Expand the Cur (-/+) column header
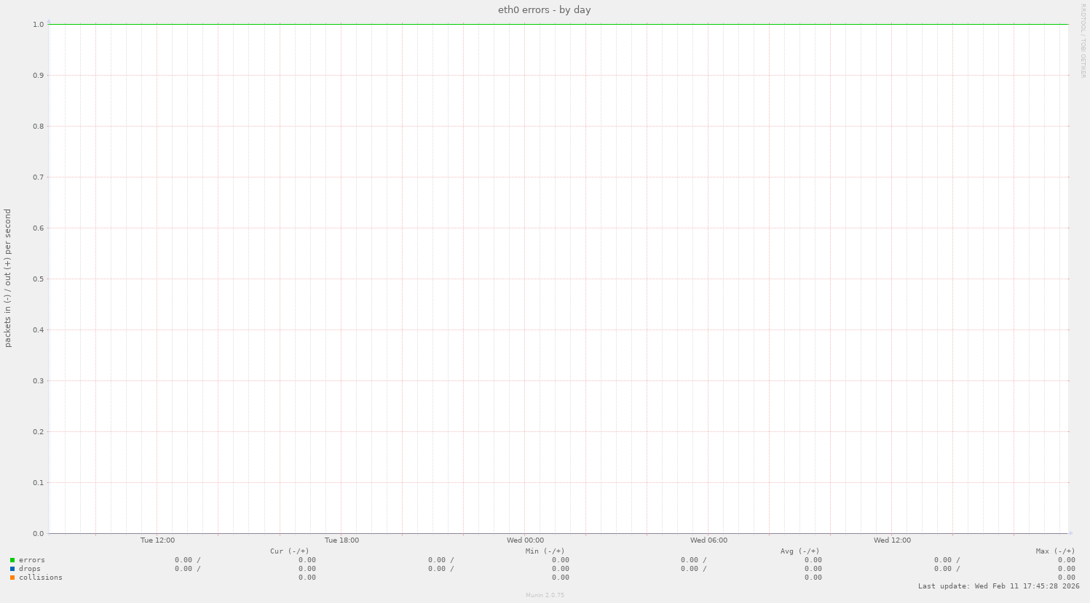 coord(291,551)
